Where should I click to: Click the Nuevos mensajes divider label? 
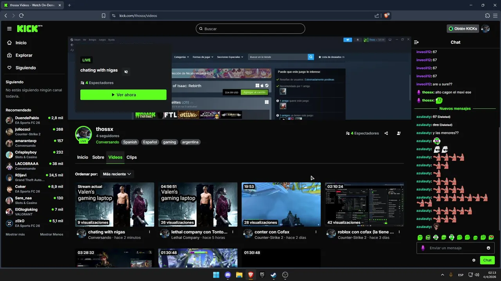point(455,108)
